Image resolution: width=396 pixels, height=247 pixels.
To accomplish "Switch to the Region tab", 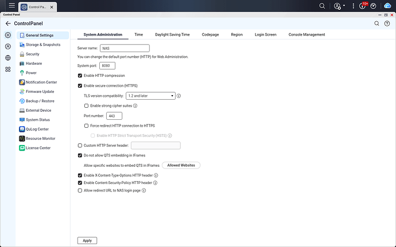I will tap(236, 34).
